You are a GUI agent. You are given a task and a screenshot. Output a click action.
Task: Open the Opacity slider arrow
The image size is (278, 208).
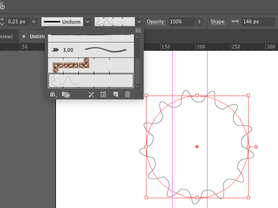pyautogui.click(x=200, y=21)
